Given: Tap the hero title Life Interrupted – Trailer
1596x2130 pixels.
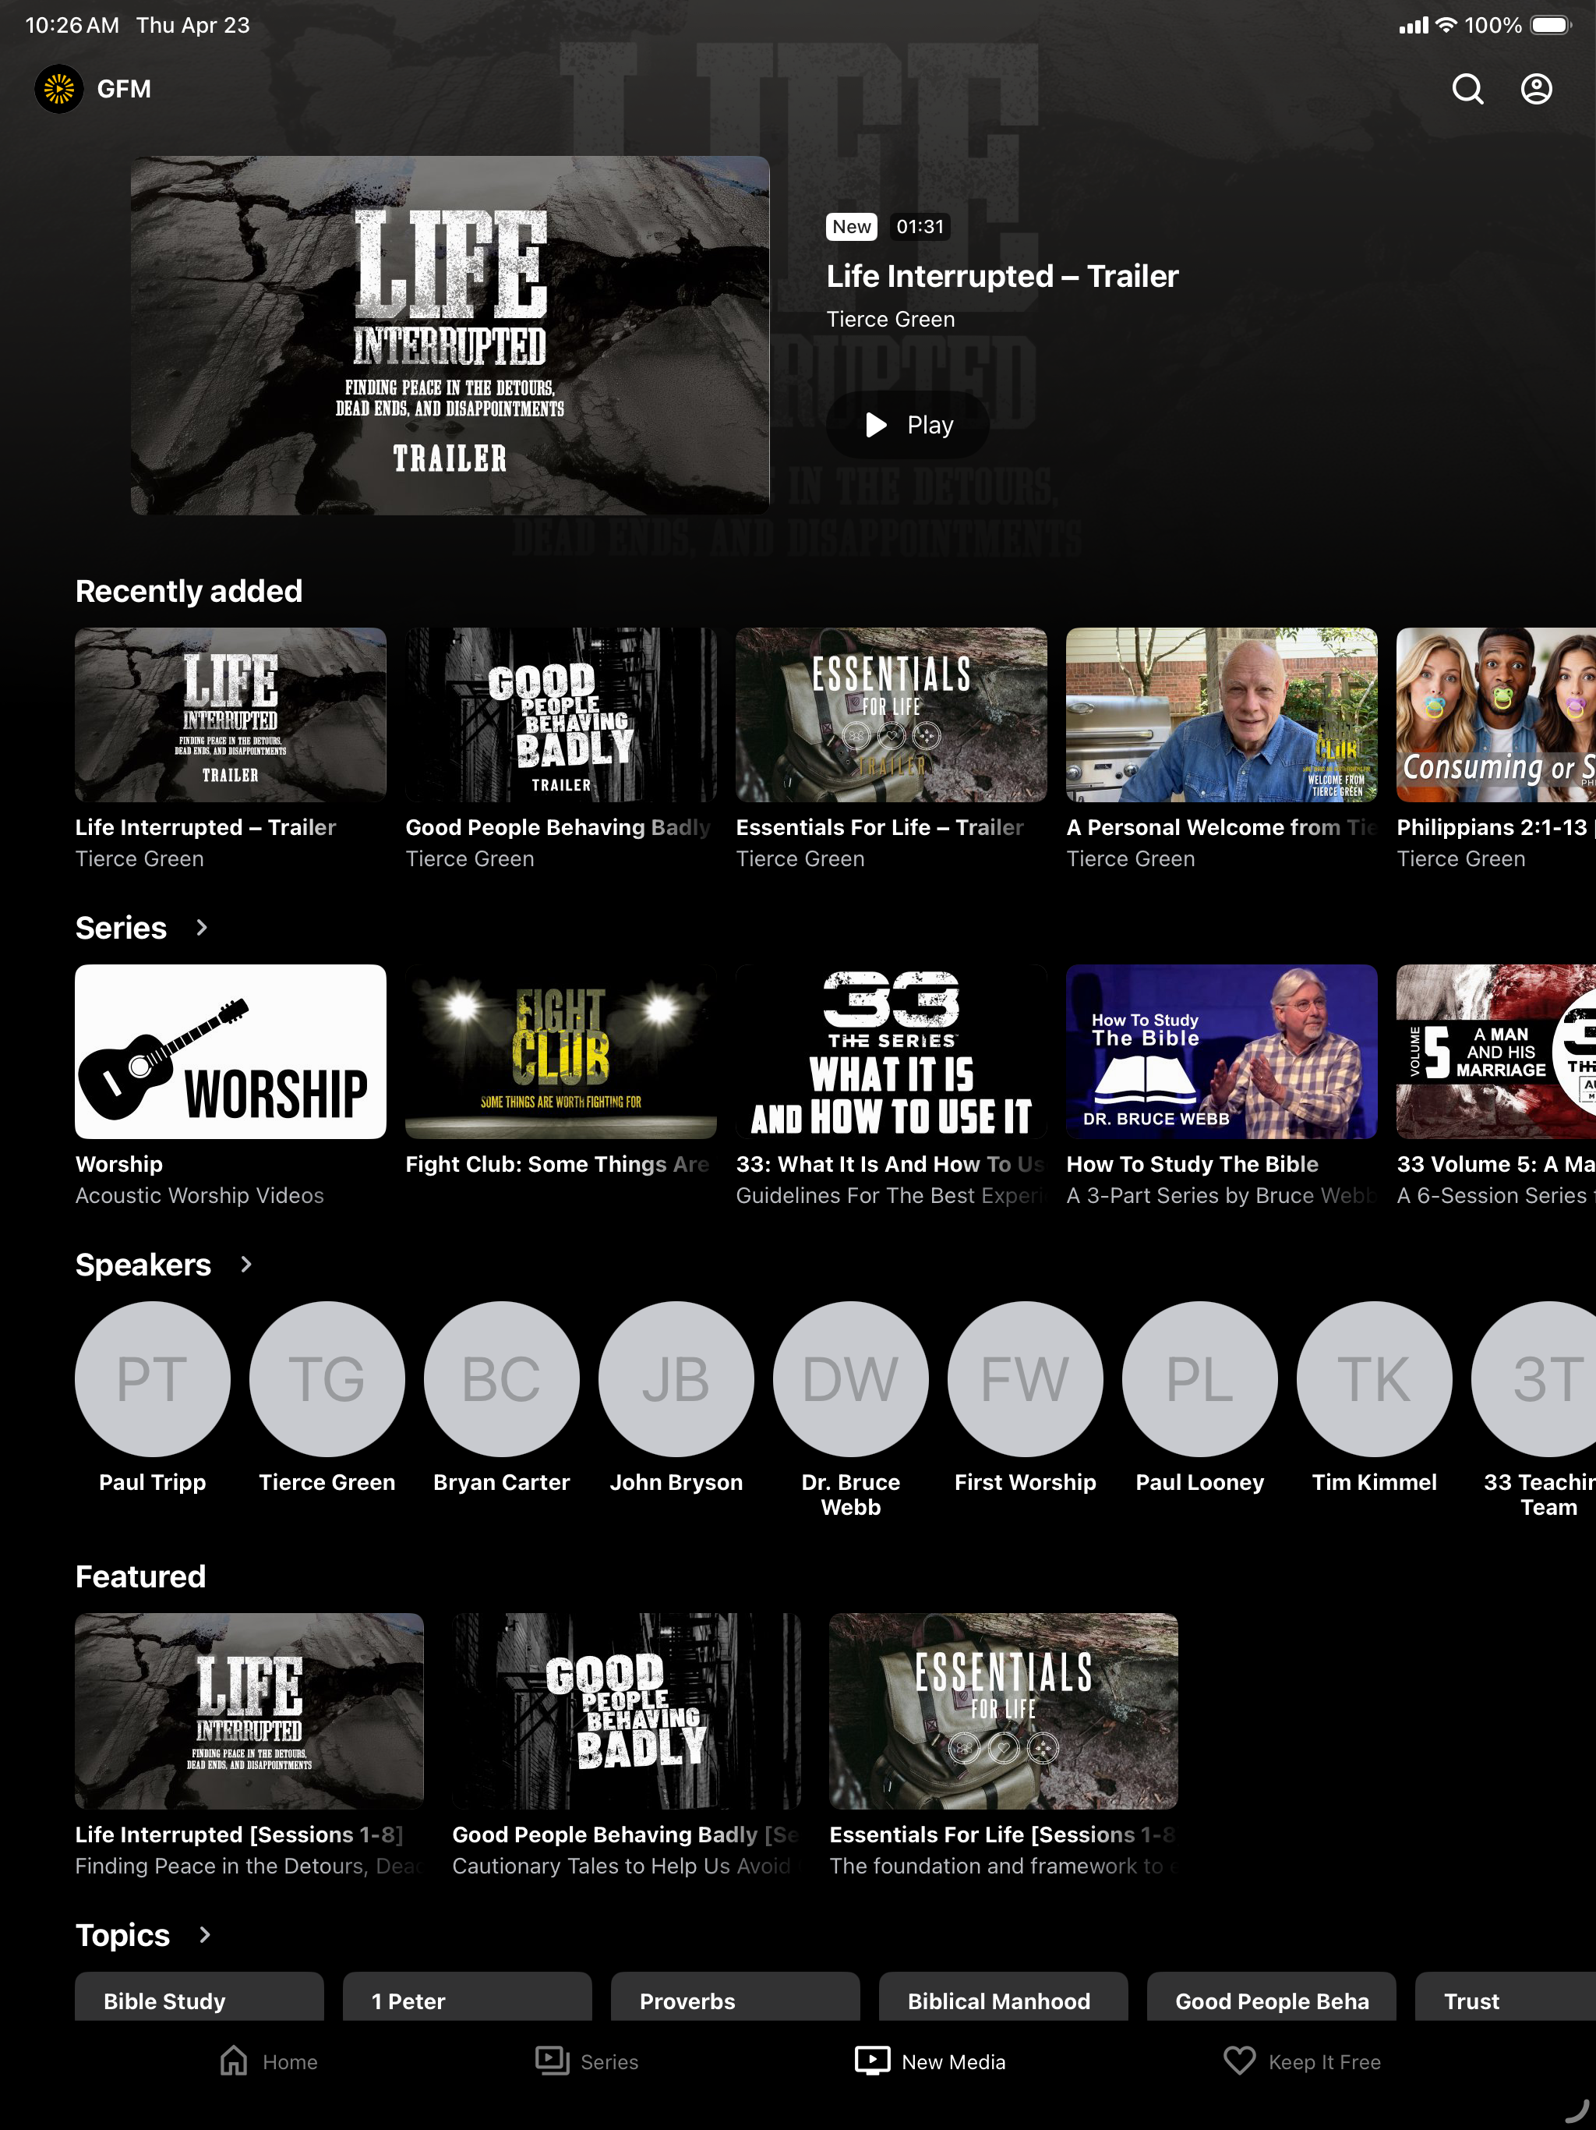Looking at the screenshot, I should [1002, 276].
